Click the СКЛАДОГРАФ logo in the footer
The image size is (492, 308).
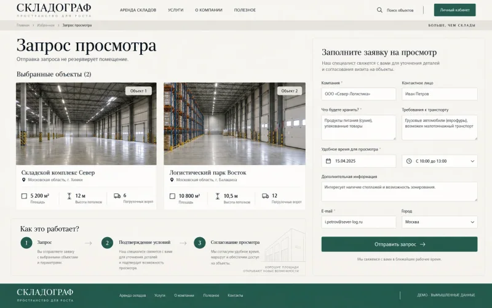(45, 295)
